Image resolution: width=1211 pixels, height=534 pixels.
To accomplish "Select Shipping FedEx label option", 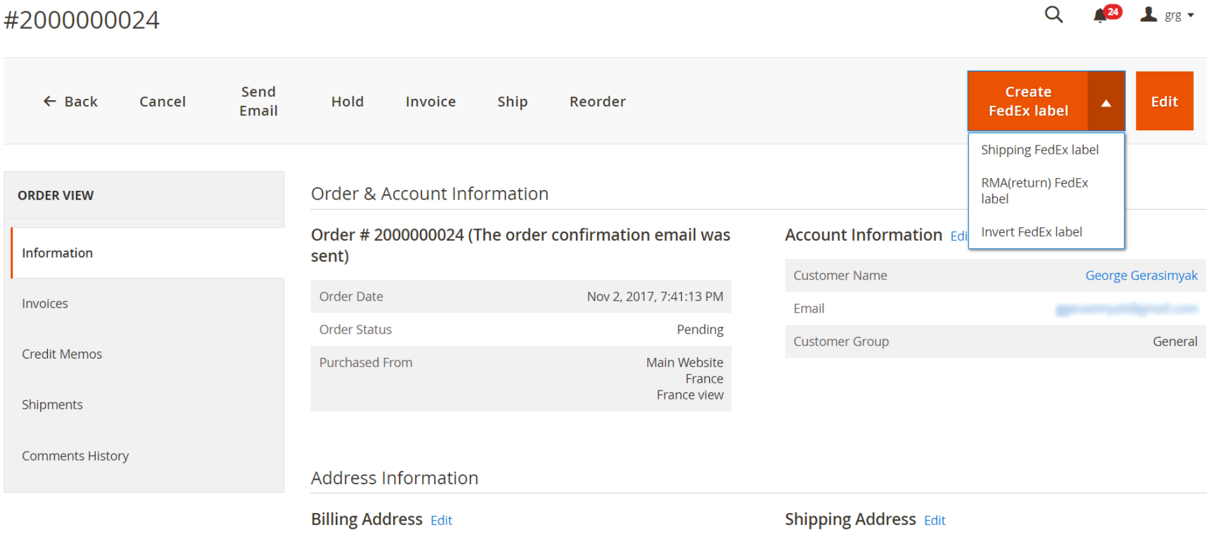I will pyautogui.click(x=1039, y=150).
